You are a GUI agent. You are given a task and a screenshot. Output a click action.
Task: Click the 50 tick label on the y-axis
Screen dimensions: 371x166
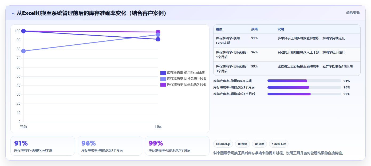[18, 76]
